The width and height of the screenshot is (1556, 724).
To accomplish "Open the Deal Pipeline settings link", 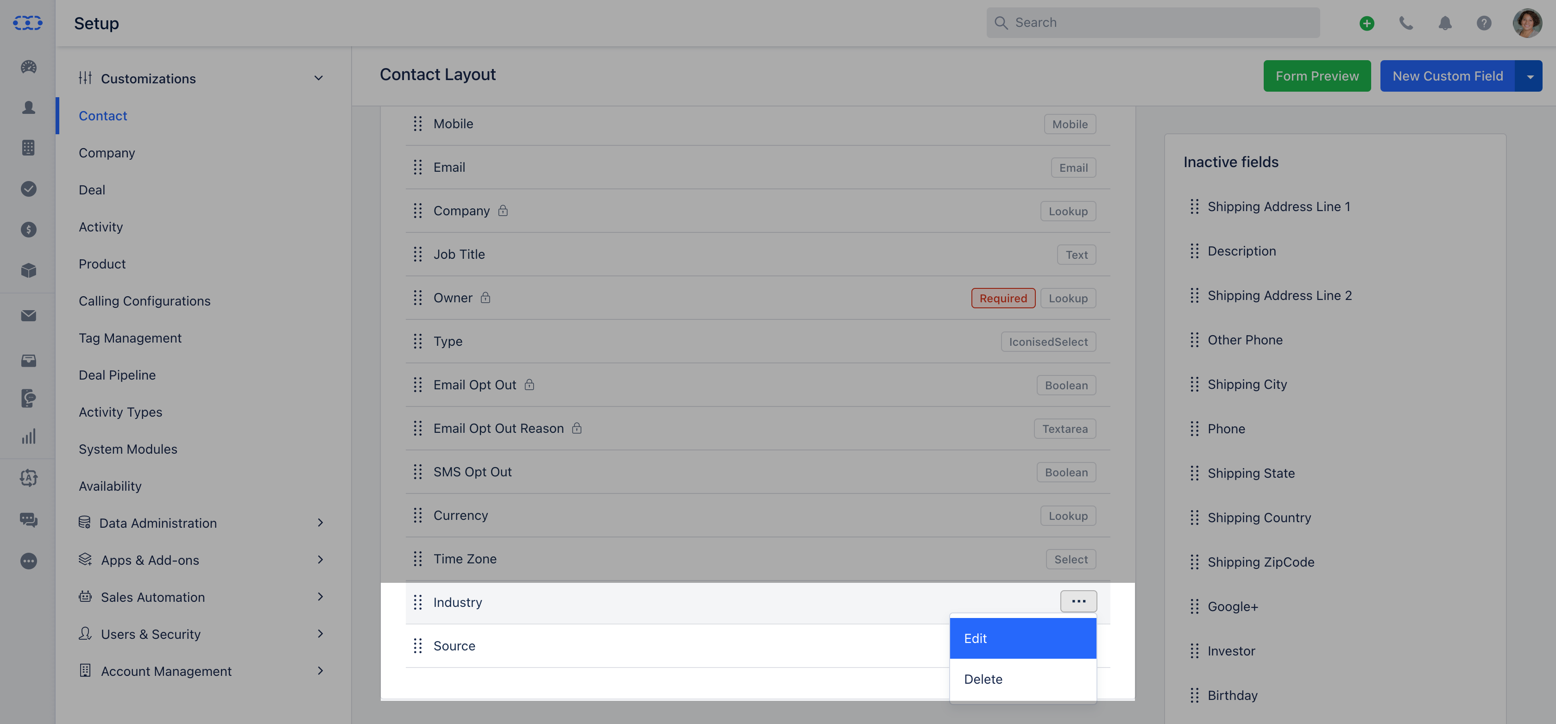I will pyautogui.click(x=117, y=375).
